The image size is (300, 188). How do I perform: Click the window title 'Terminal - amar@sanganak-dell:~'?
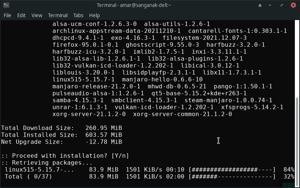134,5
